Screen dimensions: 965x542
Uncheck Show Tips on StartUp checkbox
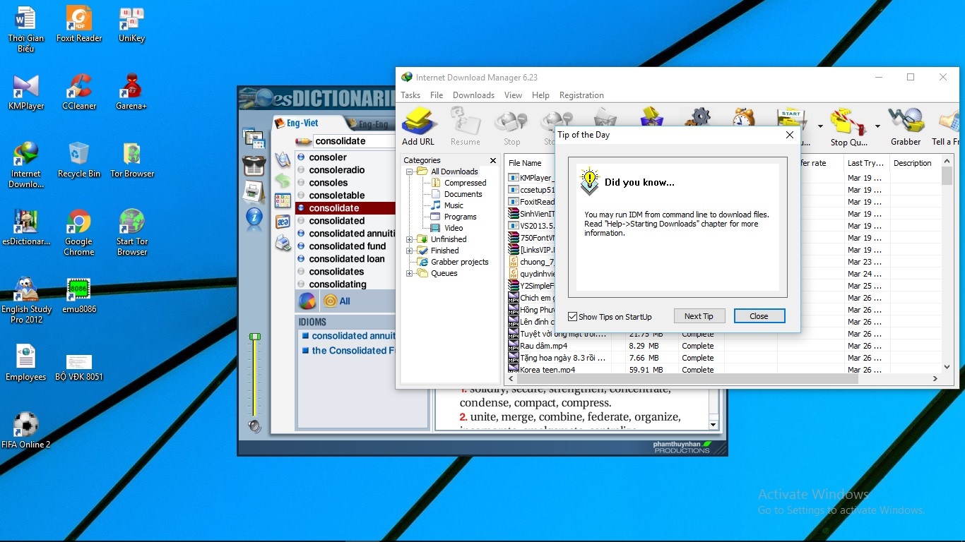[x=573, y=317]
